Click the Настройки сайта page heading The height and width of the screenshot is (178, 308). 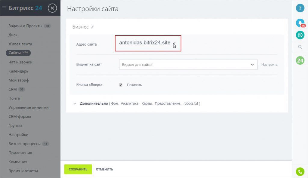click(93, 9)
